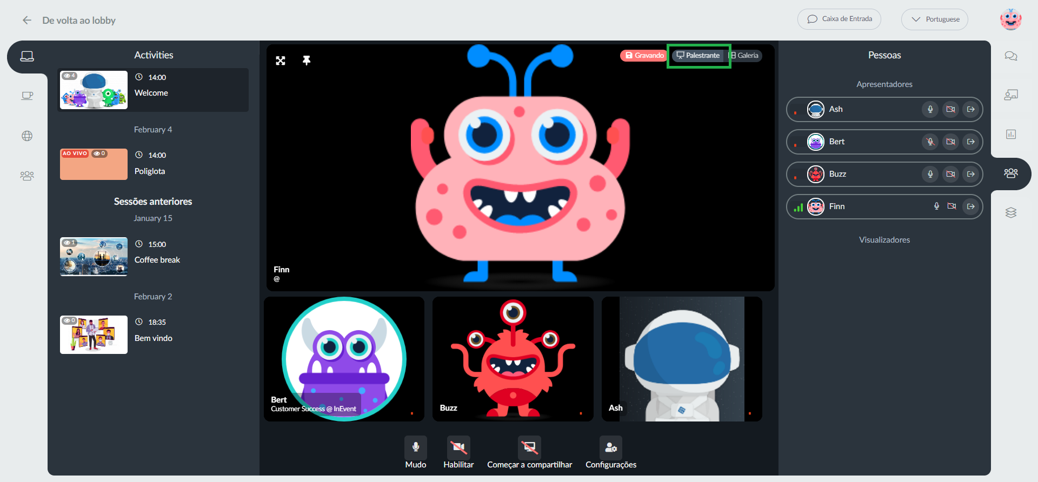Toggle Ash's microphone in presenters list
Image resolution: width=1038 pixels, height=482 pixels.
point(930,109)
